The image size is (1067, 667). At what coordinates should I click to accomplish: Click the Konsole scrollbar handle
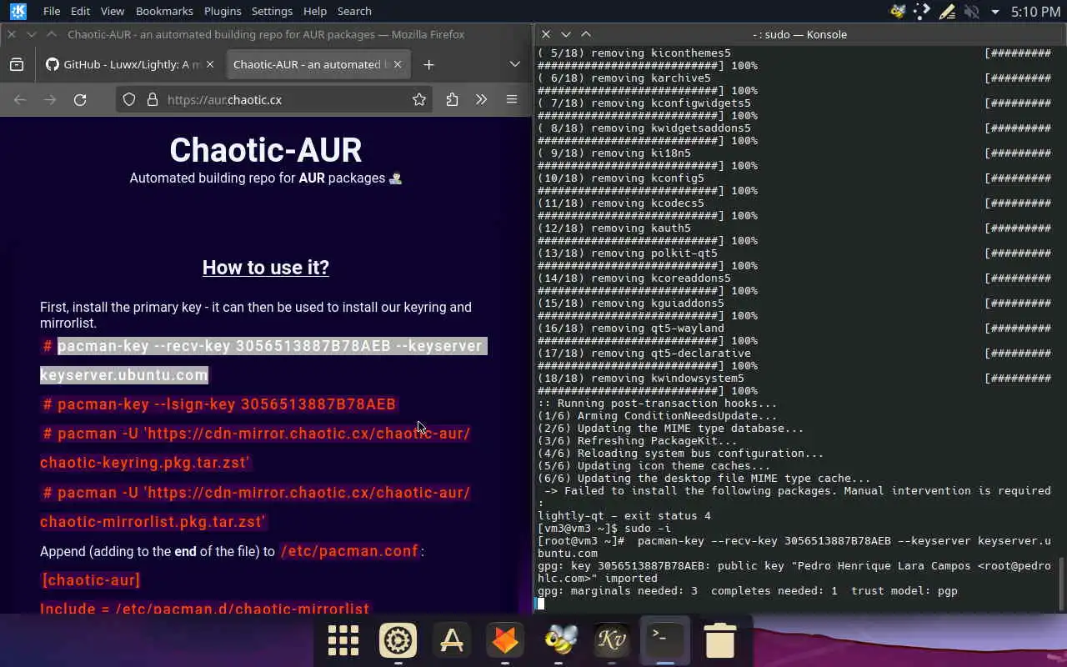[x=1061, y=584]
